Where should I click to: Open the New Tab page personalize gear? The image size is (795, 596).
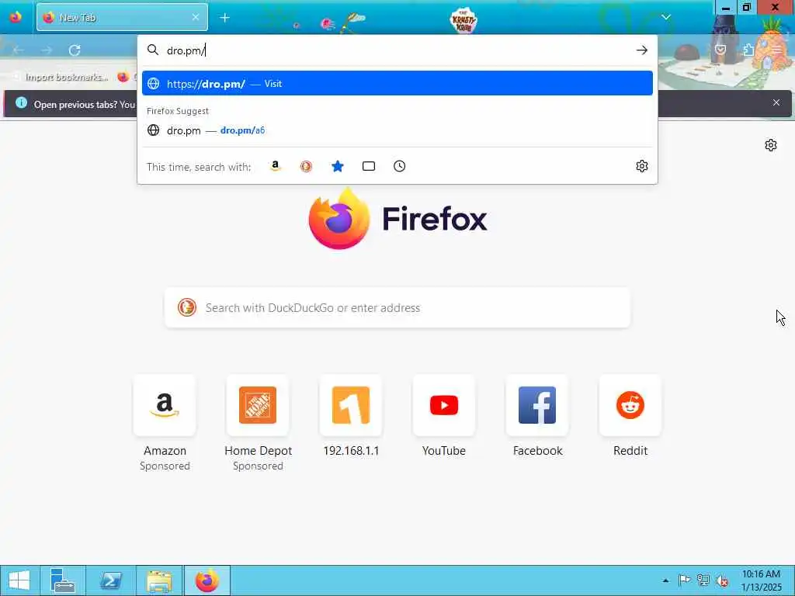770,145
